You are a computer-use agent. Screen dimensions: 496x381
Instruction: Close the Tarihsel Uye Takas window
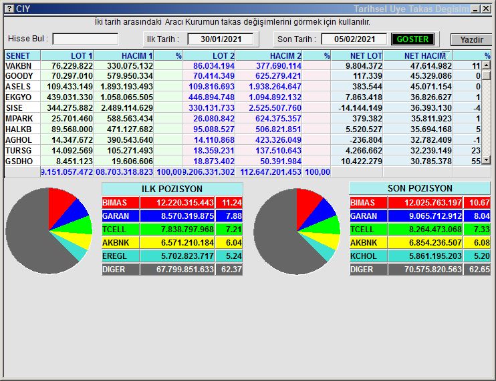point(486,9)
